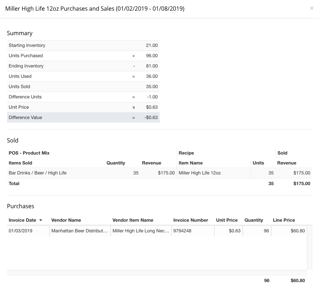Sort by Invoice Number column header

[191, 220]
